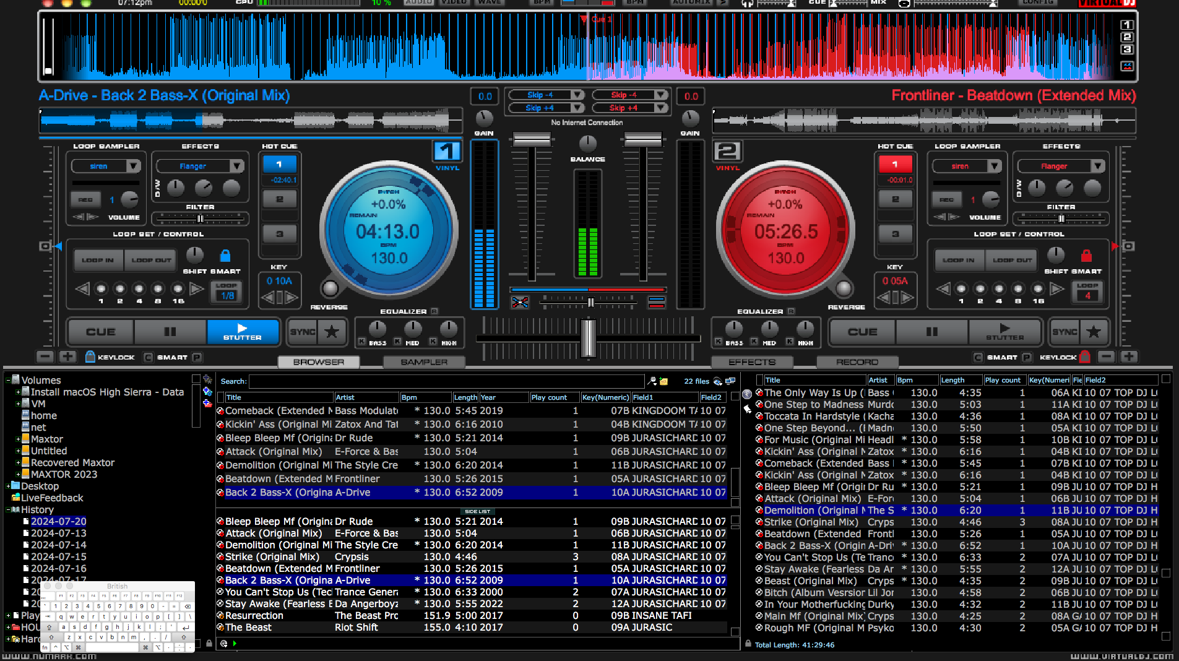
Task: Switch to the EFFECTS tab
Action: point(751,362)
